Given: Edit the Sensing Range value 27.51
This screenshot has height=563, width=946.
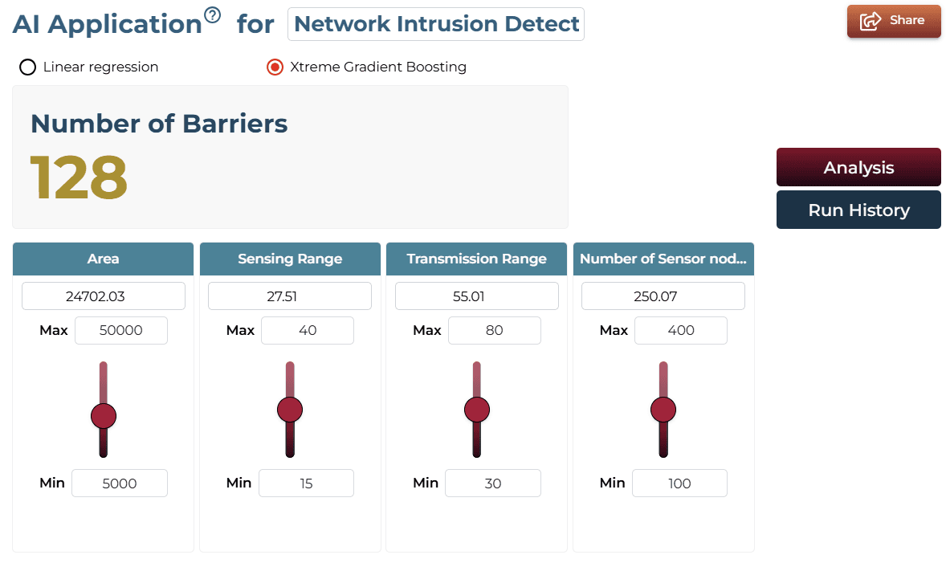Looking at the screenshot, I should click(290, 296).
